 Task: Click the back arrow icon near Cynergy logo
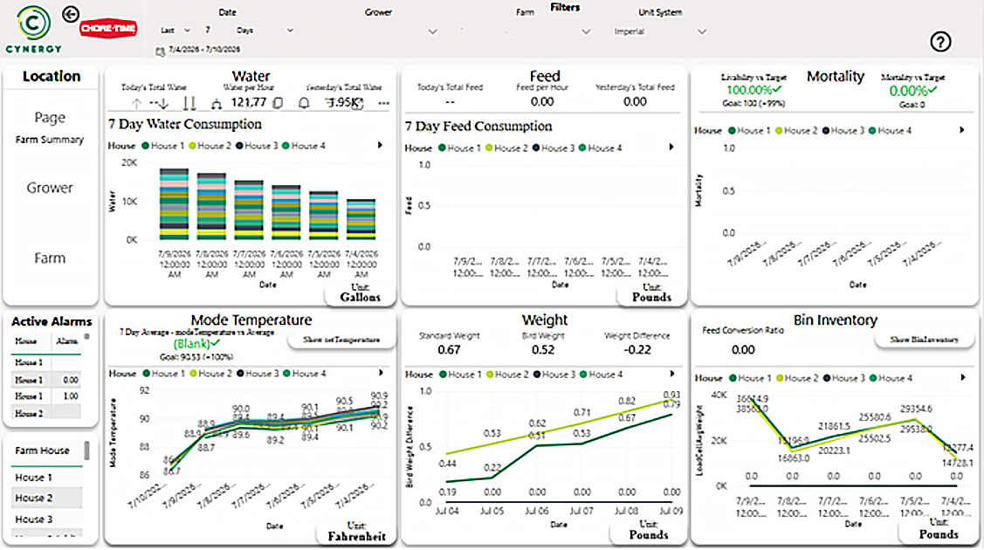coord(71,14)
